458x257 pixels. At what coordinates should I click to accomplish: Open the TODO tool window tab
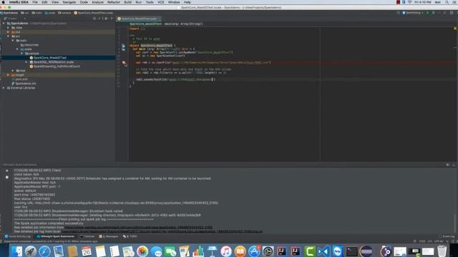point(130,236)
